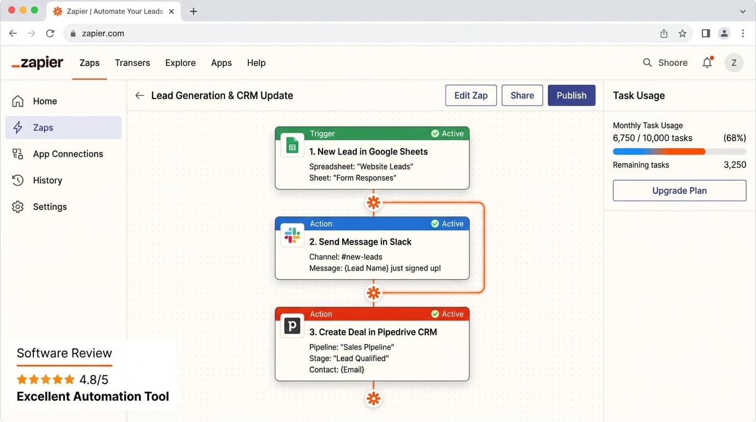
Task: Open the notifications bell
Action: pyautogui.click(x=708, y=63)
